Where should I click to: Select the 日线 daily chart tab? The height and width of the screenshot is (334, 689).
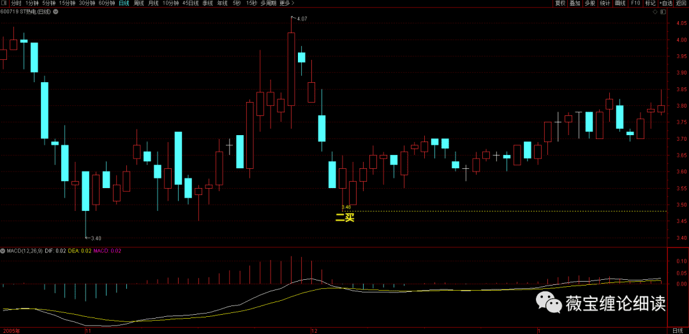[x=124, y=4]
